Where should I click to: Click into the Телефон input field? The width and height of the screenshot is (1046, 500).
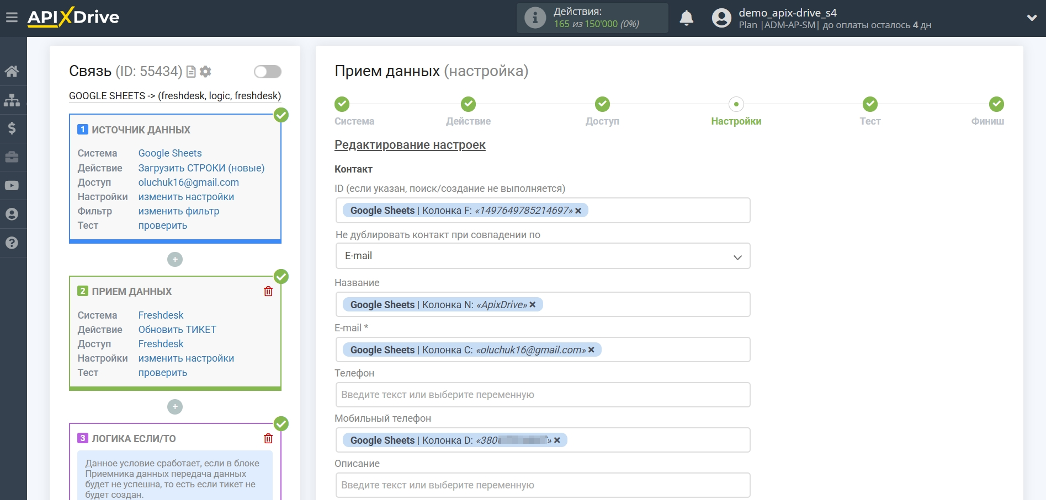[543, 395]
